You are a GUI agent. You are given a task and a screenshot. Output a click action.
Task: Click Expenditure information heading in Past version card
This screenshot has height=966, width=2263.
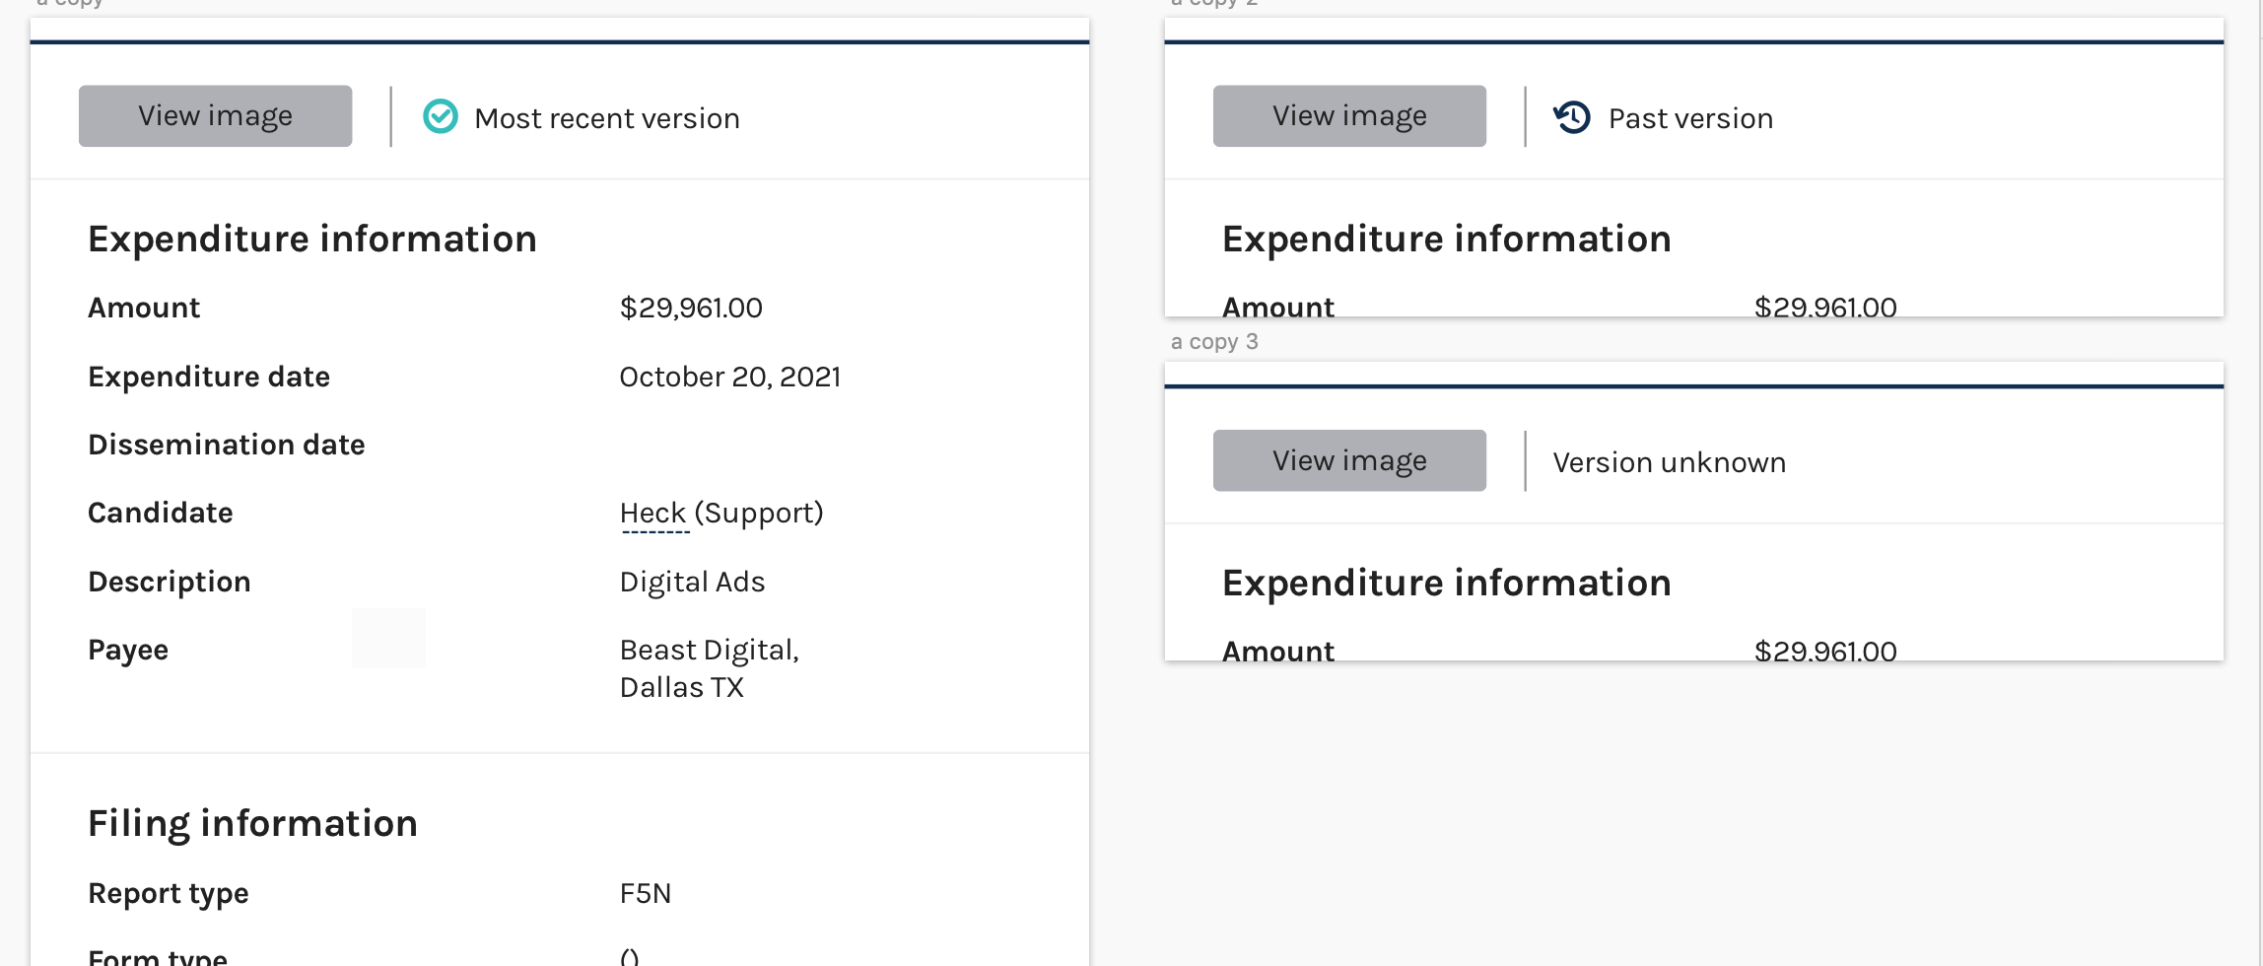coord(1447,239)
